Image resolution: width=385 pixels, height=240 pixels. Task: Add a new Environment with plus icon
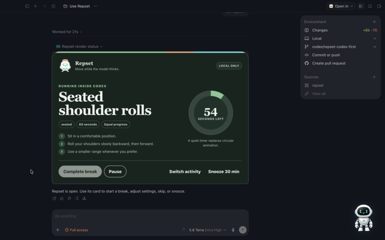[x=374, y=22]
